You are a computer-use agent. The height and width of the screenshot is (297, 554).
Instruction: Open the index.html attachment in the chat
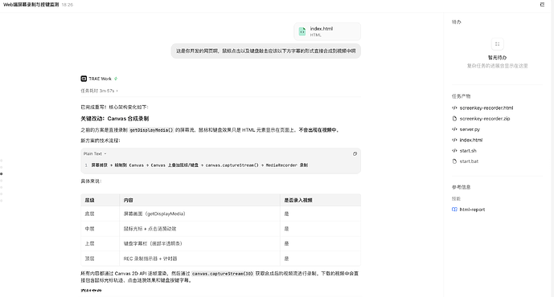[x=327, y=31]
